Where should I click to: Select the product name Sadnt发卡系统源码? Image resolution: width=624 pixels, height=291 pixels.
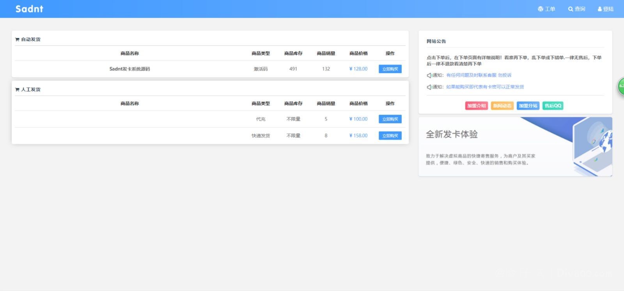(129, 69)
